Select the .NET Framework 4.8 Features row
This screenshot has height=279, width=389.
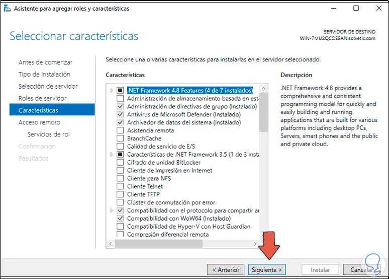(x=190, y=90)
